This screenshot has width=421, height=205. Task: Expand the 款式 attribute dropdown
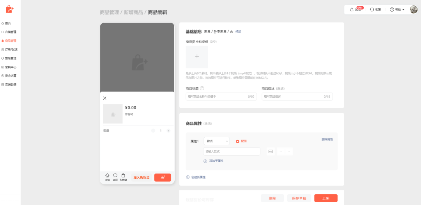pyautogui.click(x=216, y=141)
